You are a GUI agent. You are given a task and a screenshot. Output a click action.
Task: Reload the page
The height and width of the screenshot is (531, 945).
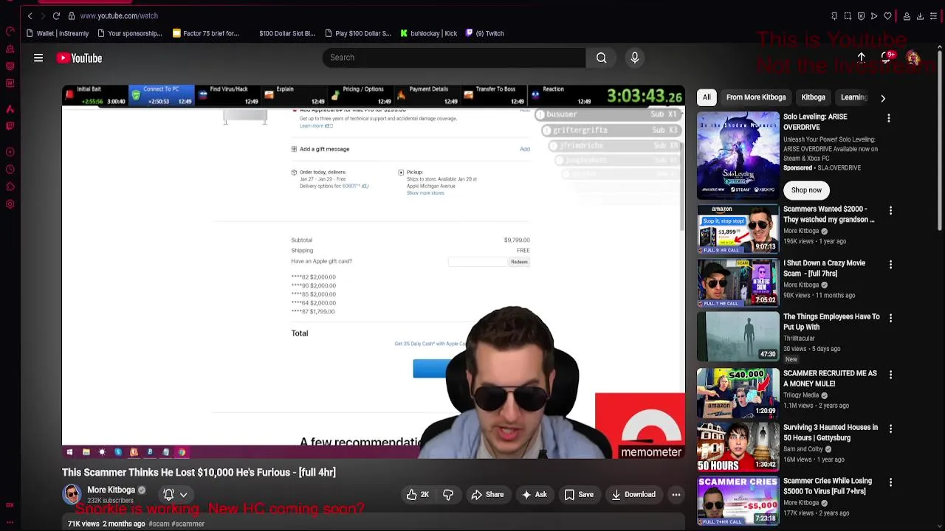(x=56, y=15)
